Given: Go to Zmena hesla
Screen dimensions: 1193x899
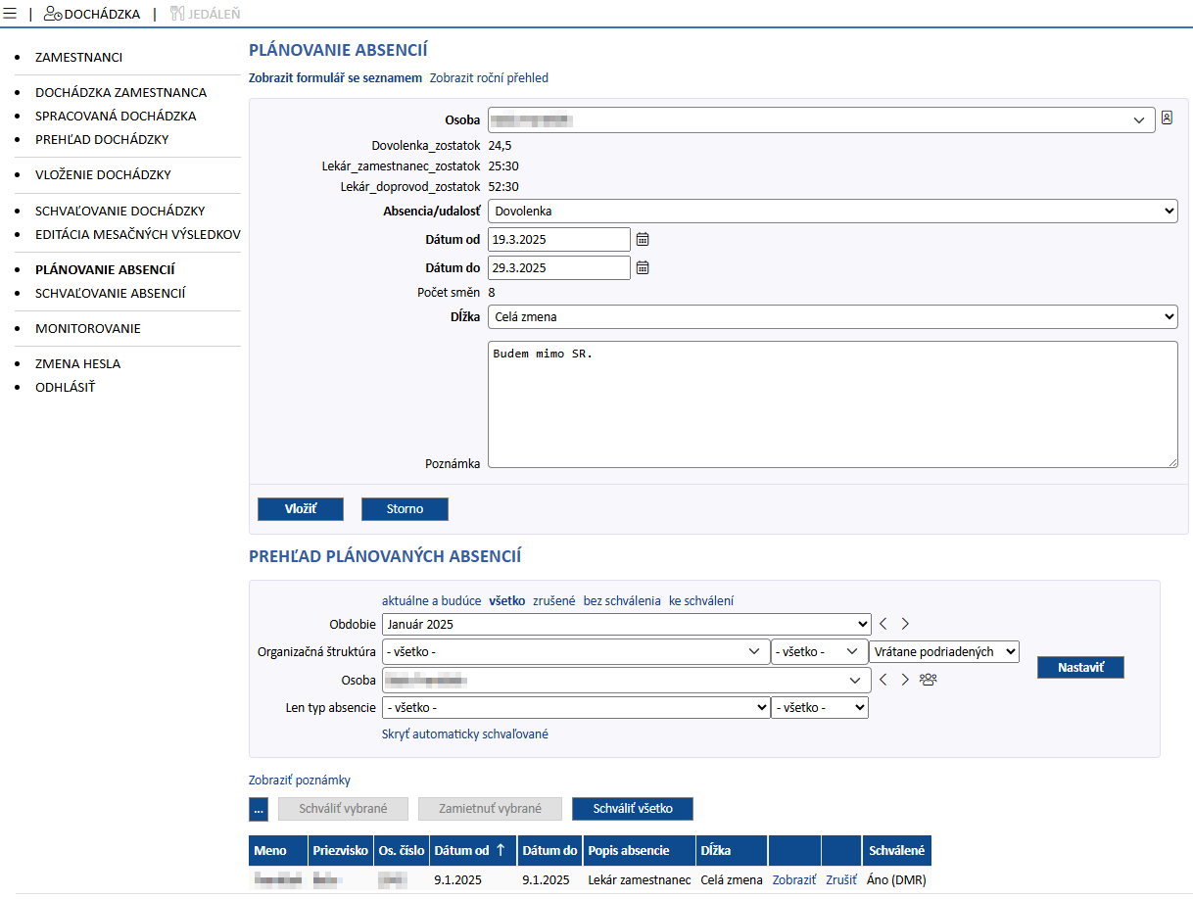Looking at the screenshot, I should [78, 363].
